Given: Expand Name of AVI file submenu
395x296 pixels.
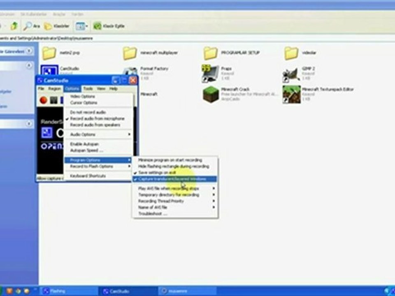Looking at the screenshot, I should (x=175, y=207).
